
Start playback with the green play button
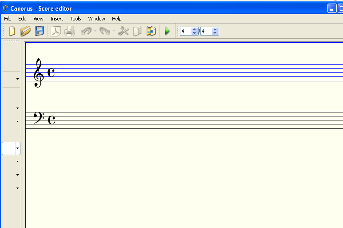click(x=167, y=31)
